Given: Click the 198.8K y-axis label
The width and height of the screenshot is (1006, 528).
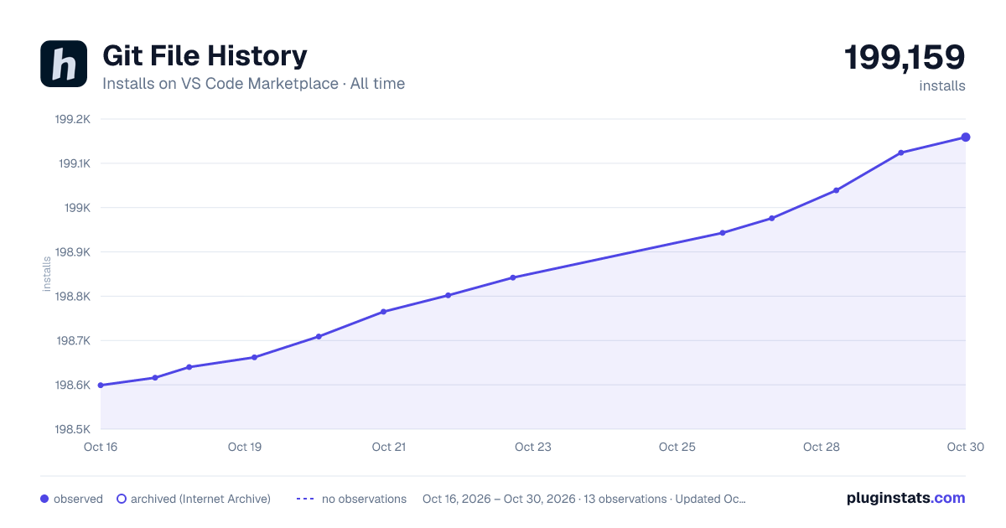Looking at the screenshot, I should (x=73, y=297).
